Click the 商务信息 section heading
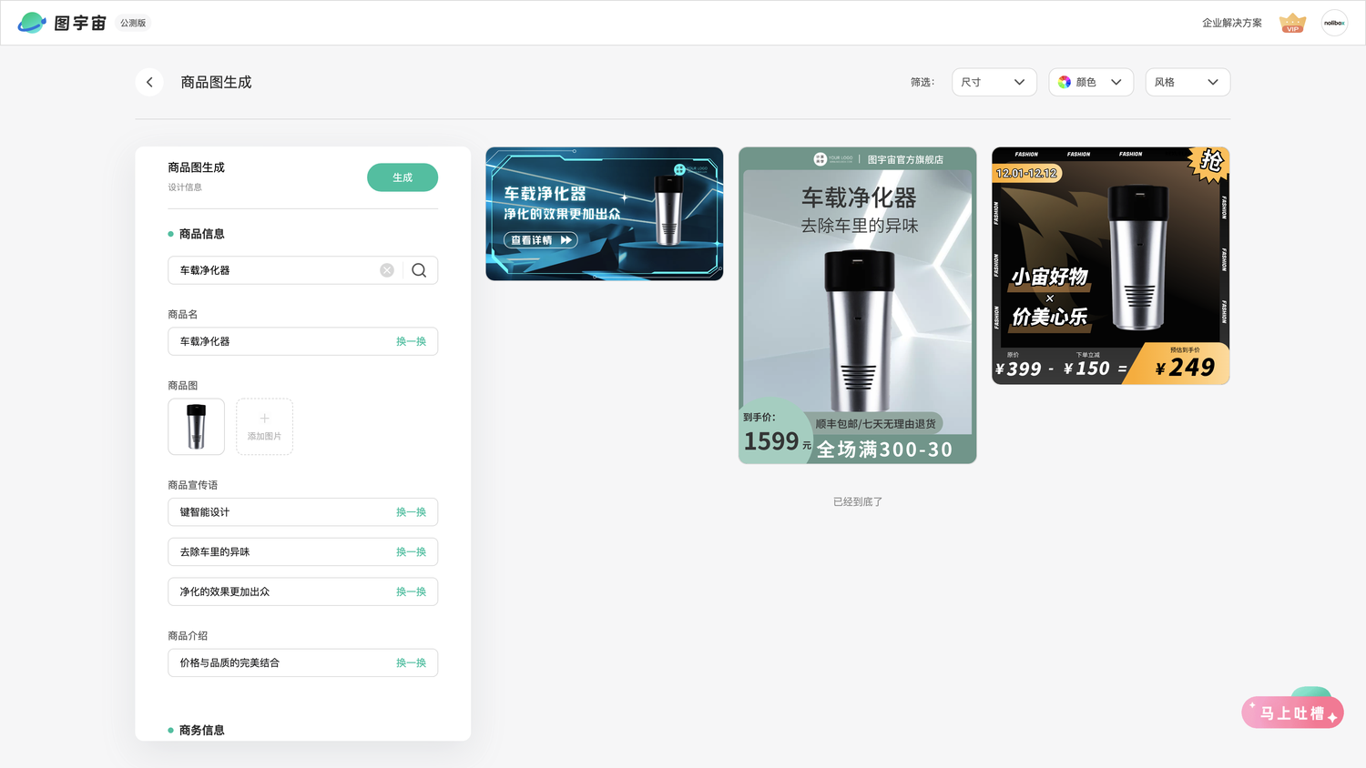The height and width of the screenshot is (768, 1366). pos(201,730)
